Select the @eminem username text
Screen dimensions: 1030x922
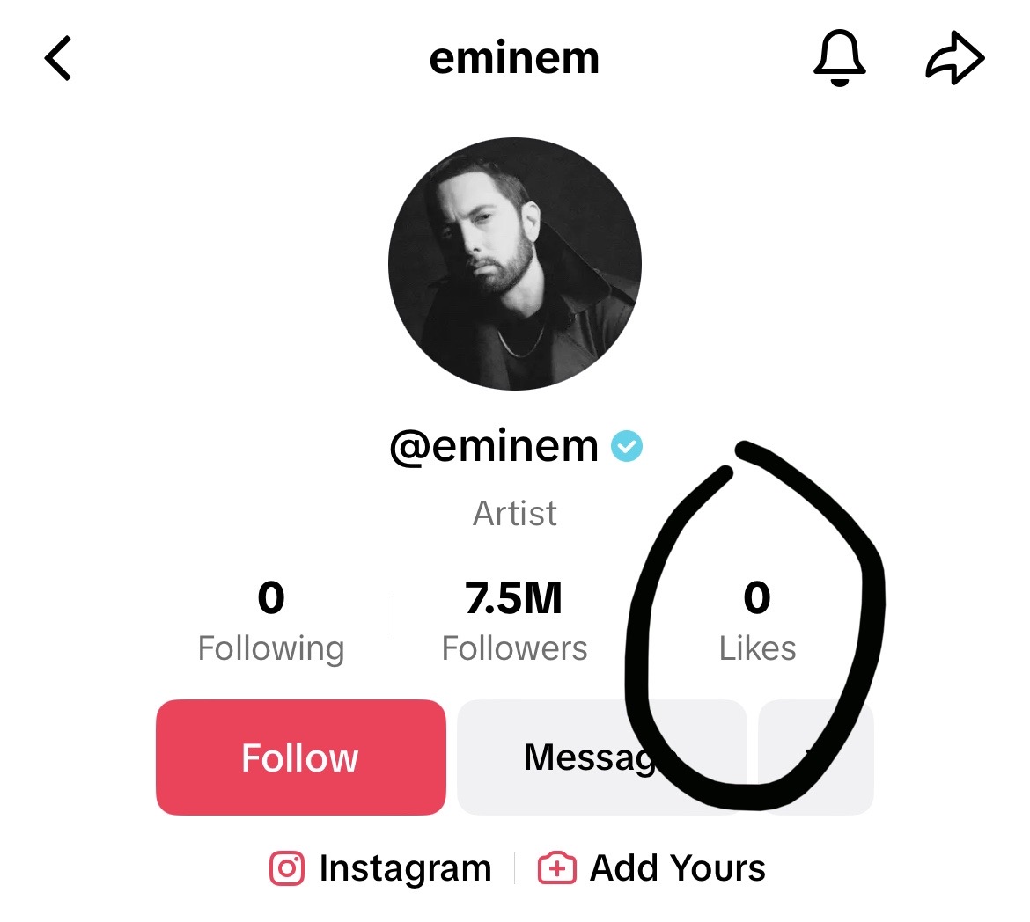point(494,447)
